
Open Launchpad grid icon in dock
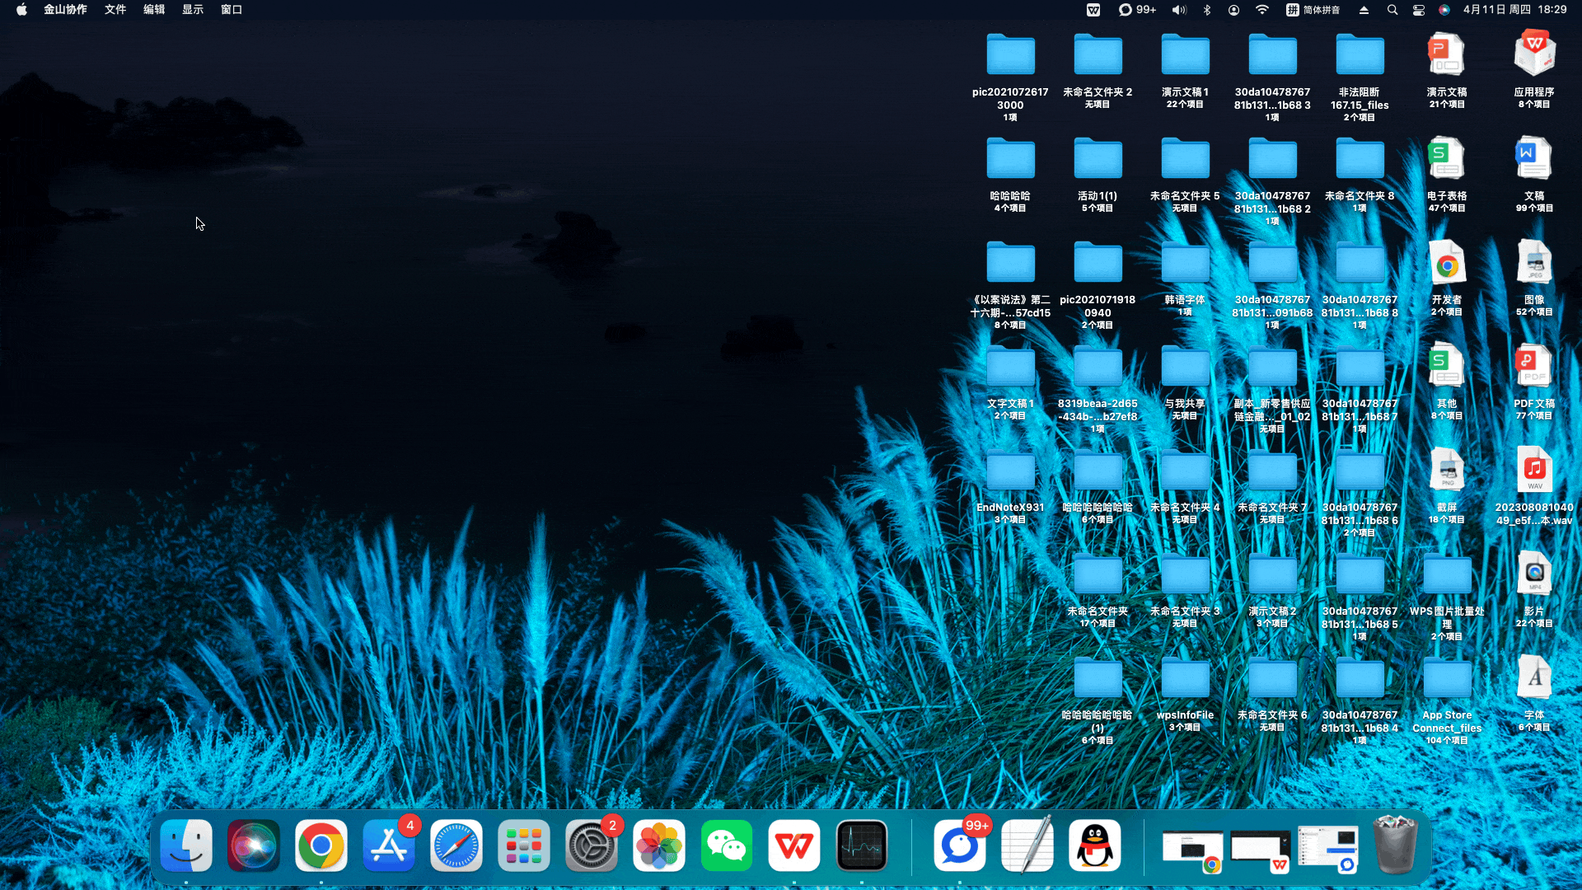click(x=523, y=845)
